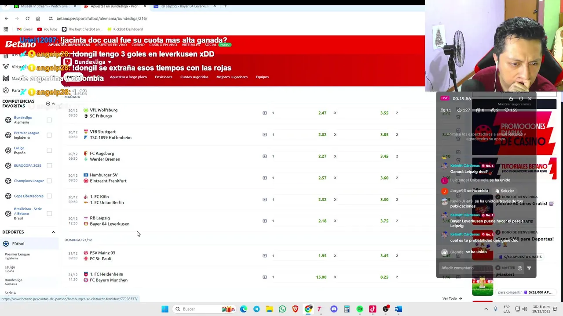Image resolution: width=563 pixels, height=316 pixels.
Task: Click the Saludar button for Jorge95
Action: coord(505,191)
